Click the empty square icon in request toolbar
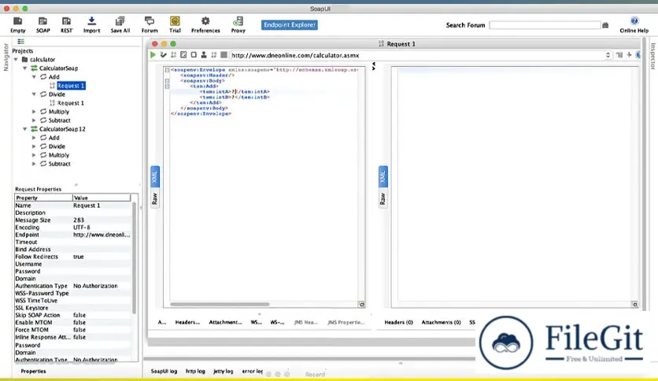Screen dimensions: 658x381 (x=194, y=55)
